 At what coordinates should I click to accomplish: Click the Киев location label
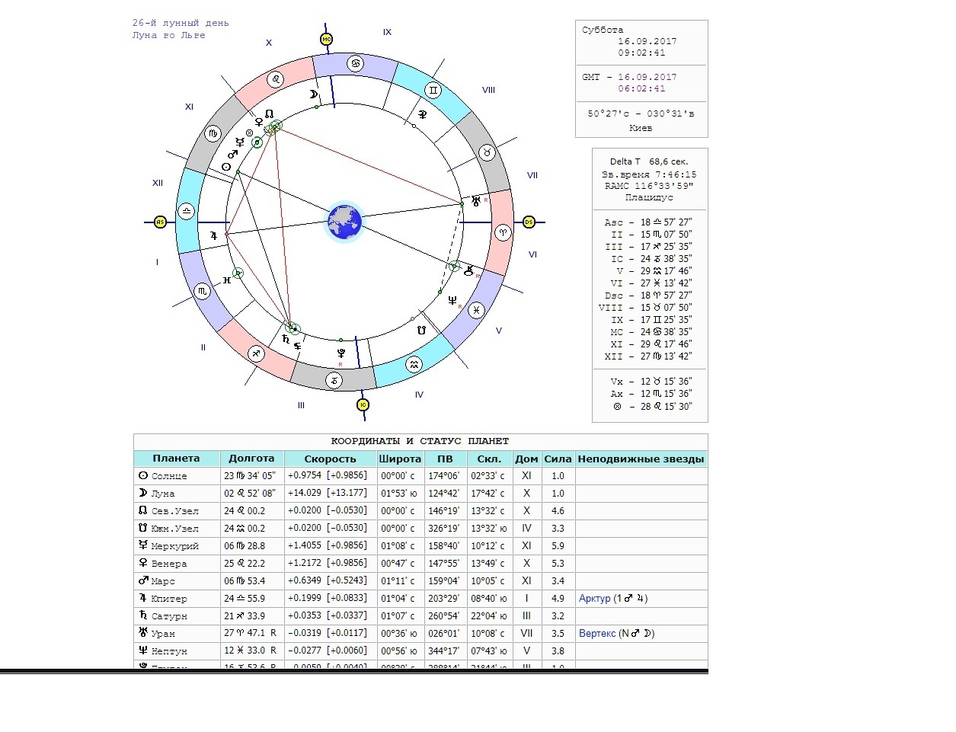click(x=641, y=128)
